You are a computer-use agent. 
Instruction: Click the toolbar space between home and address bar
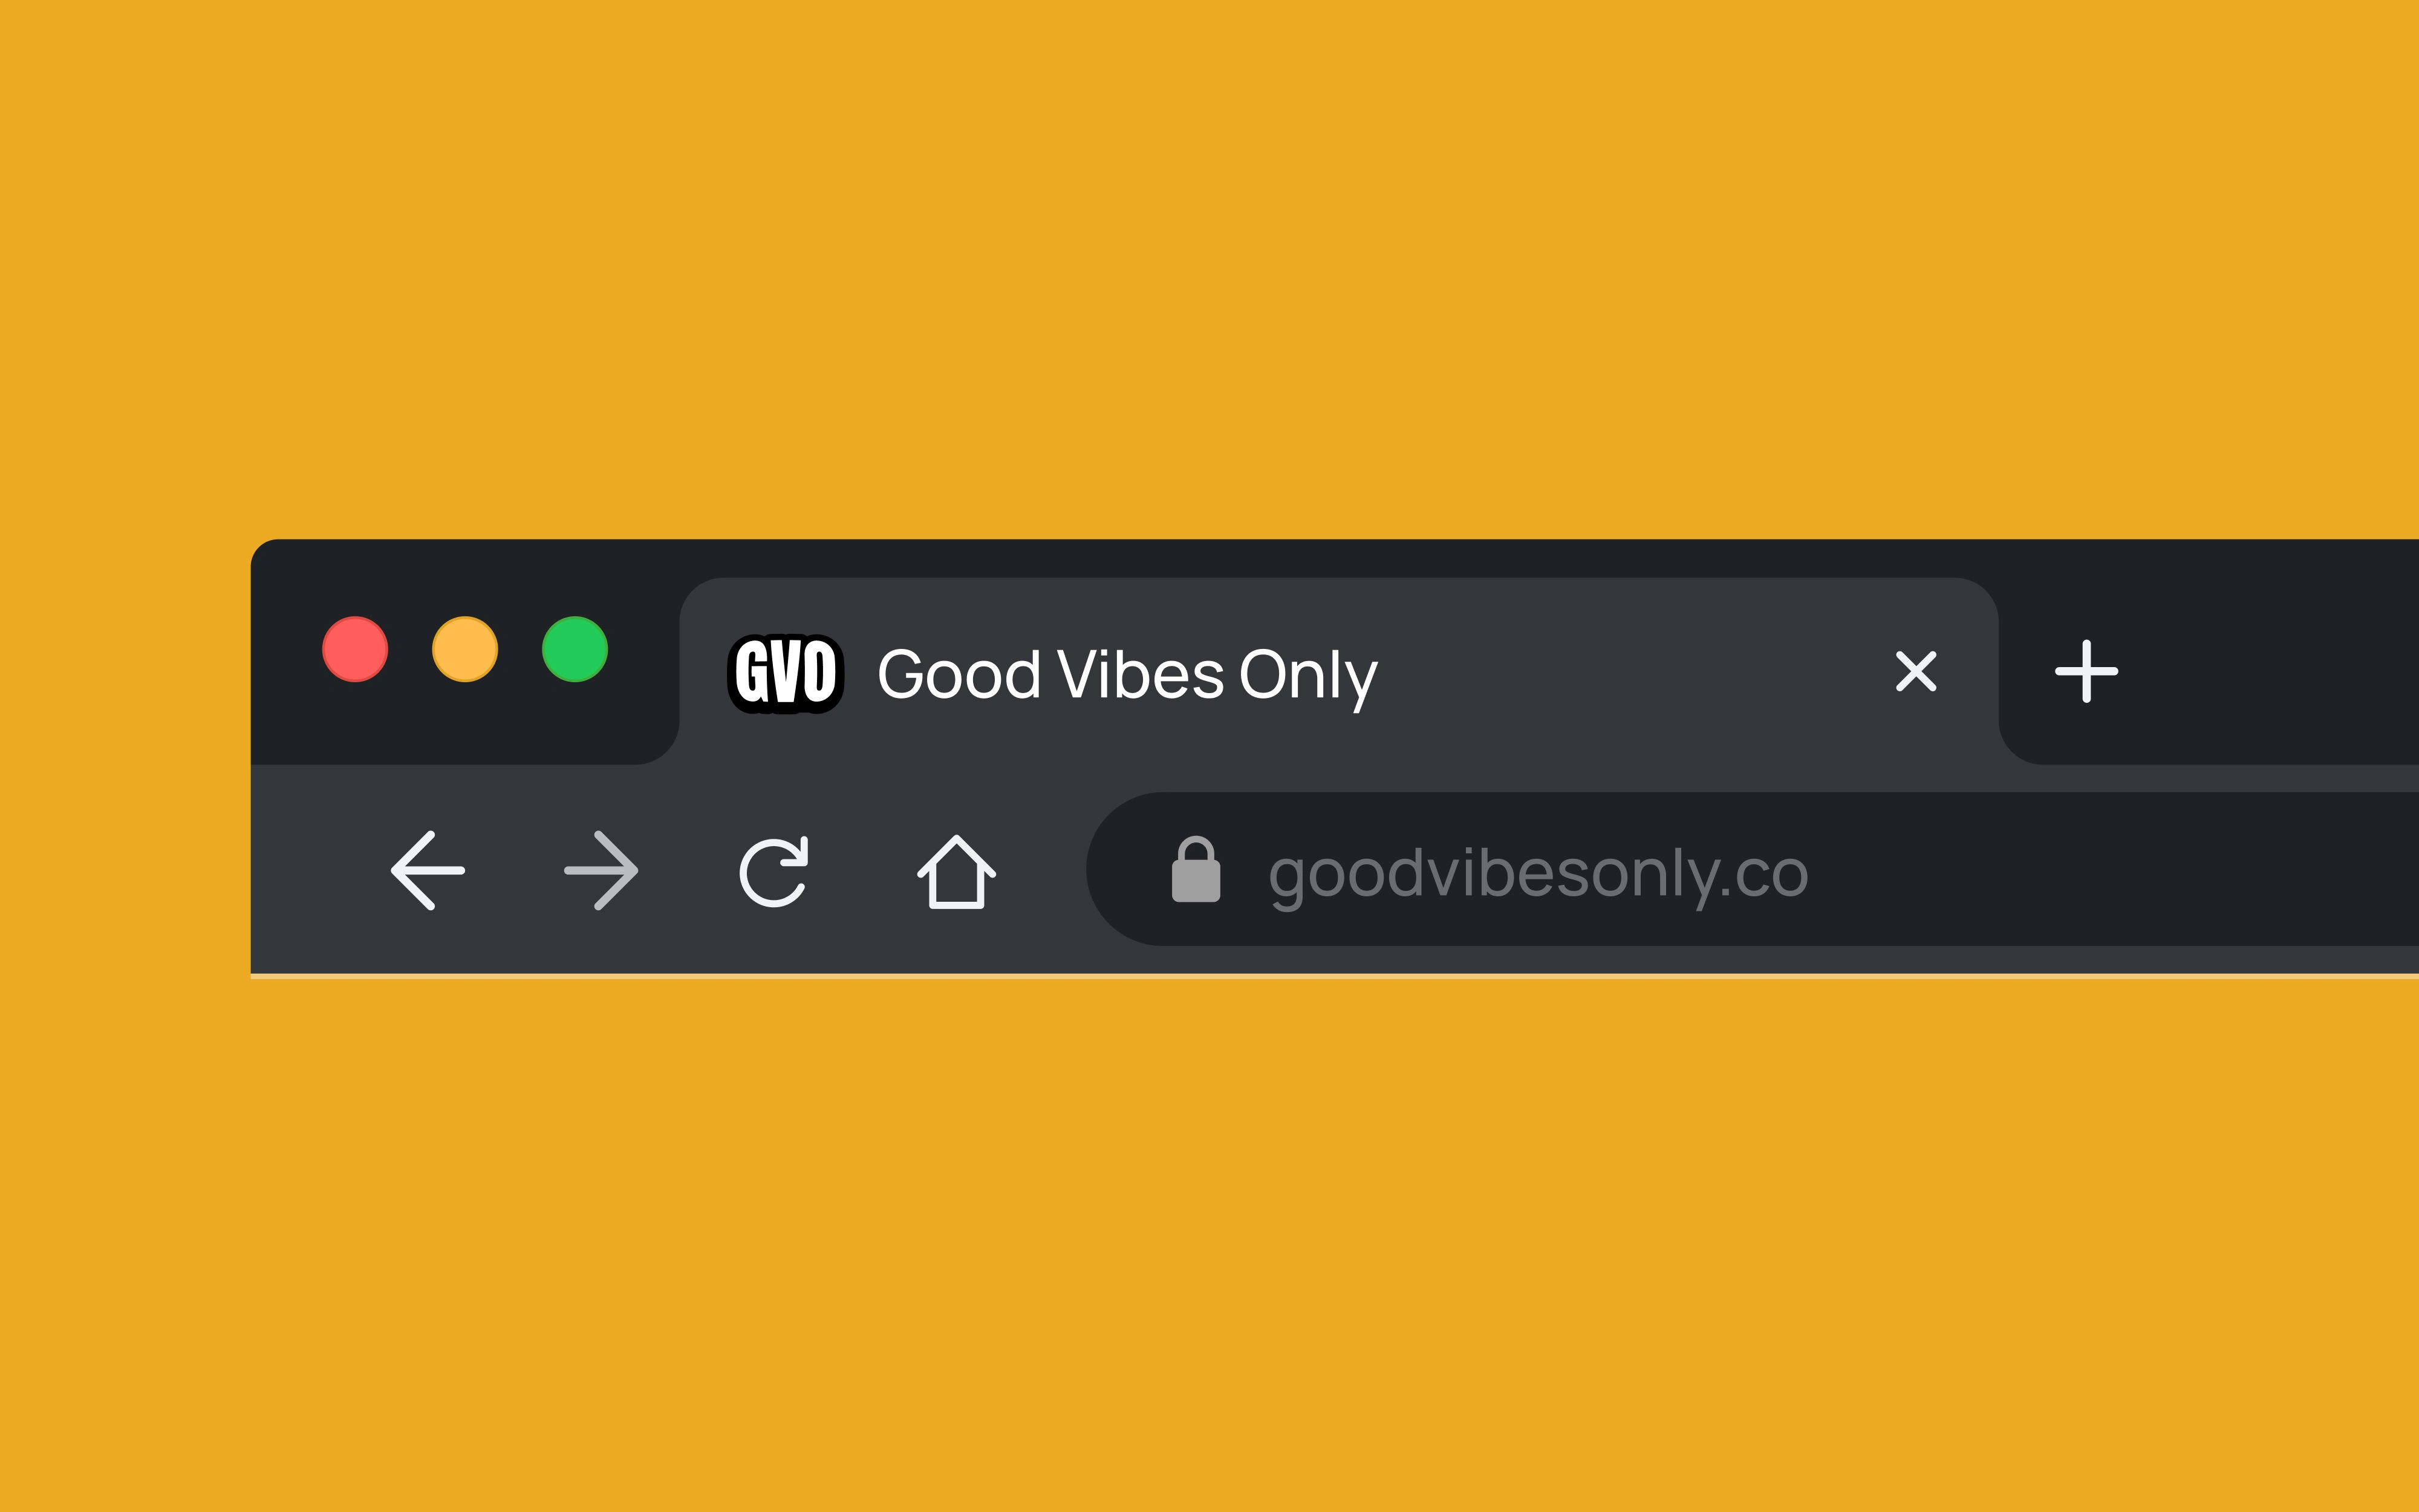pyautogui.click(x=1041, y=869)
